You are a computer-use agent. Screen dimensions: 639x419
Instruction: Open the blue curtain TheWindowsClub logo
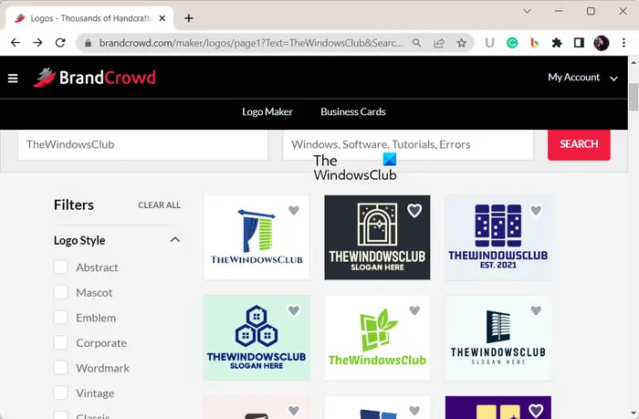point(257,237)
